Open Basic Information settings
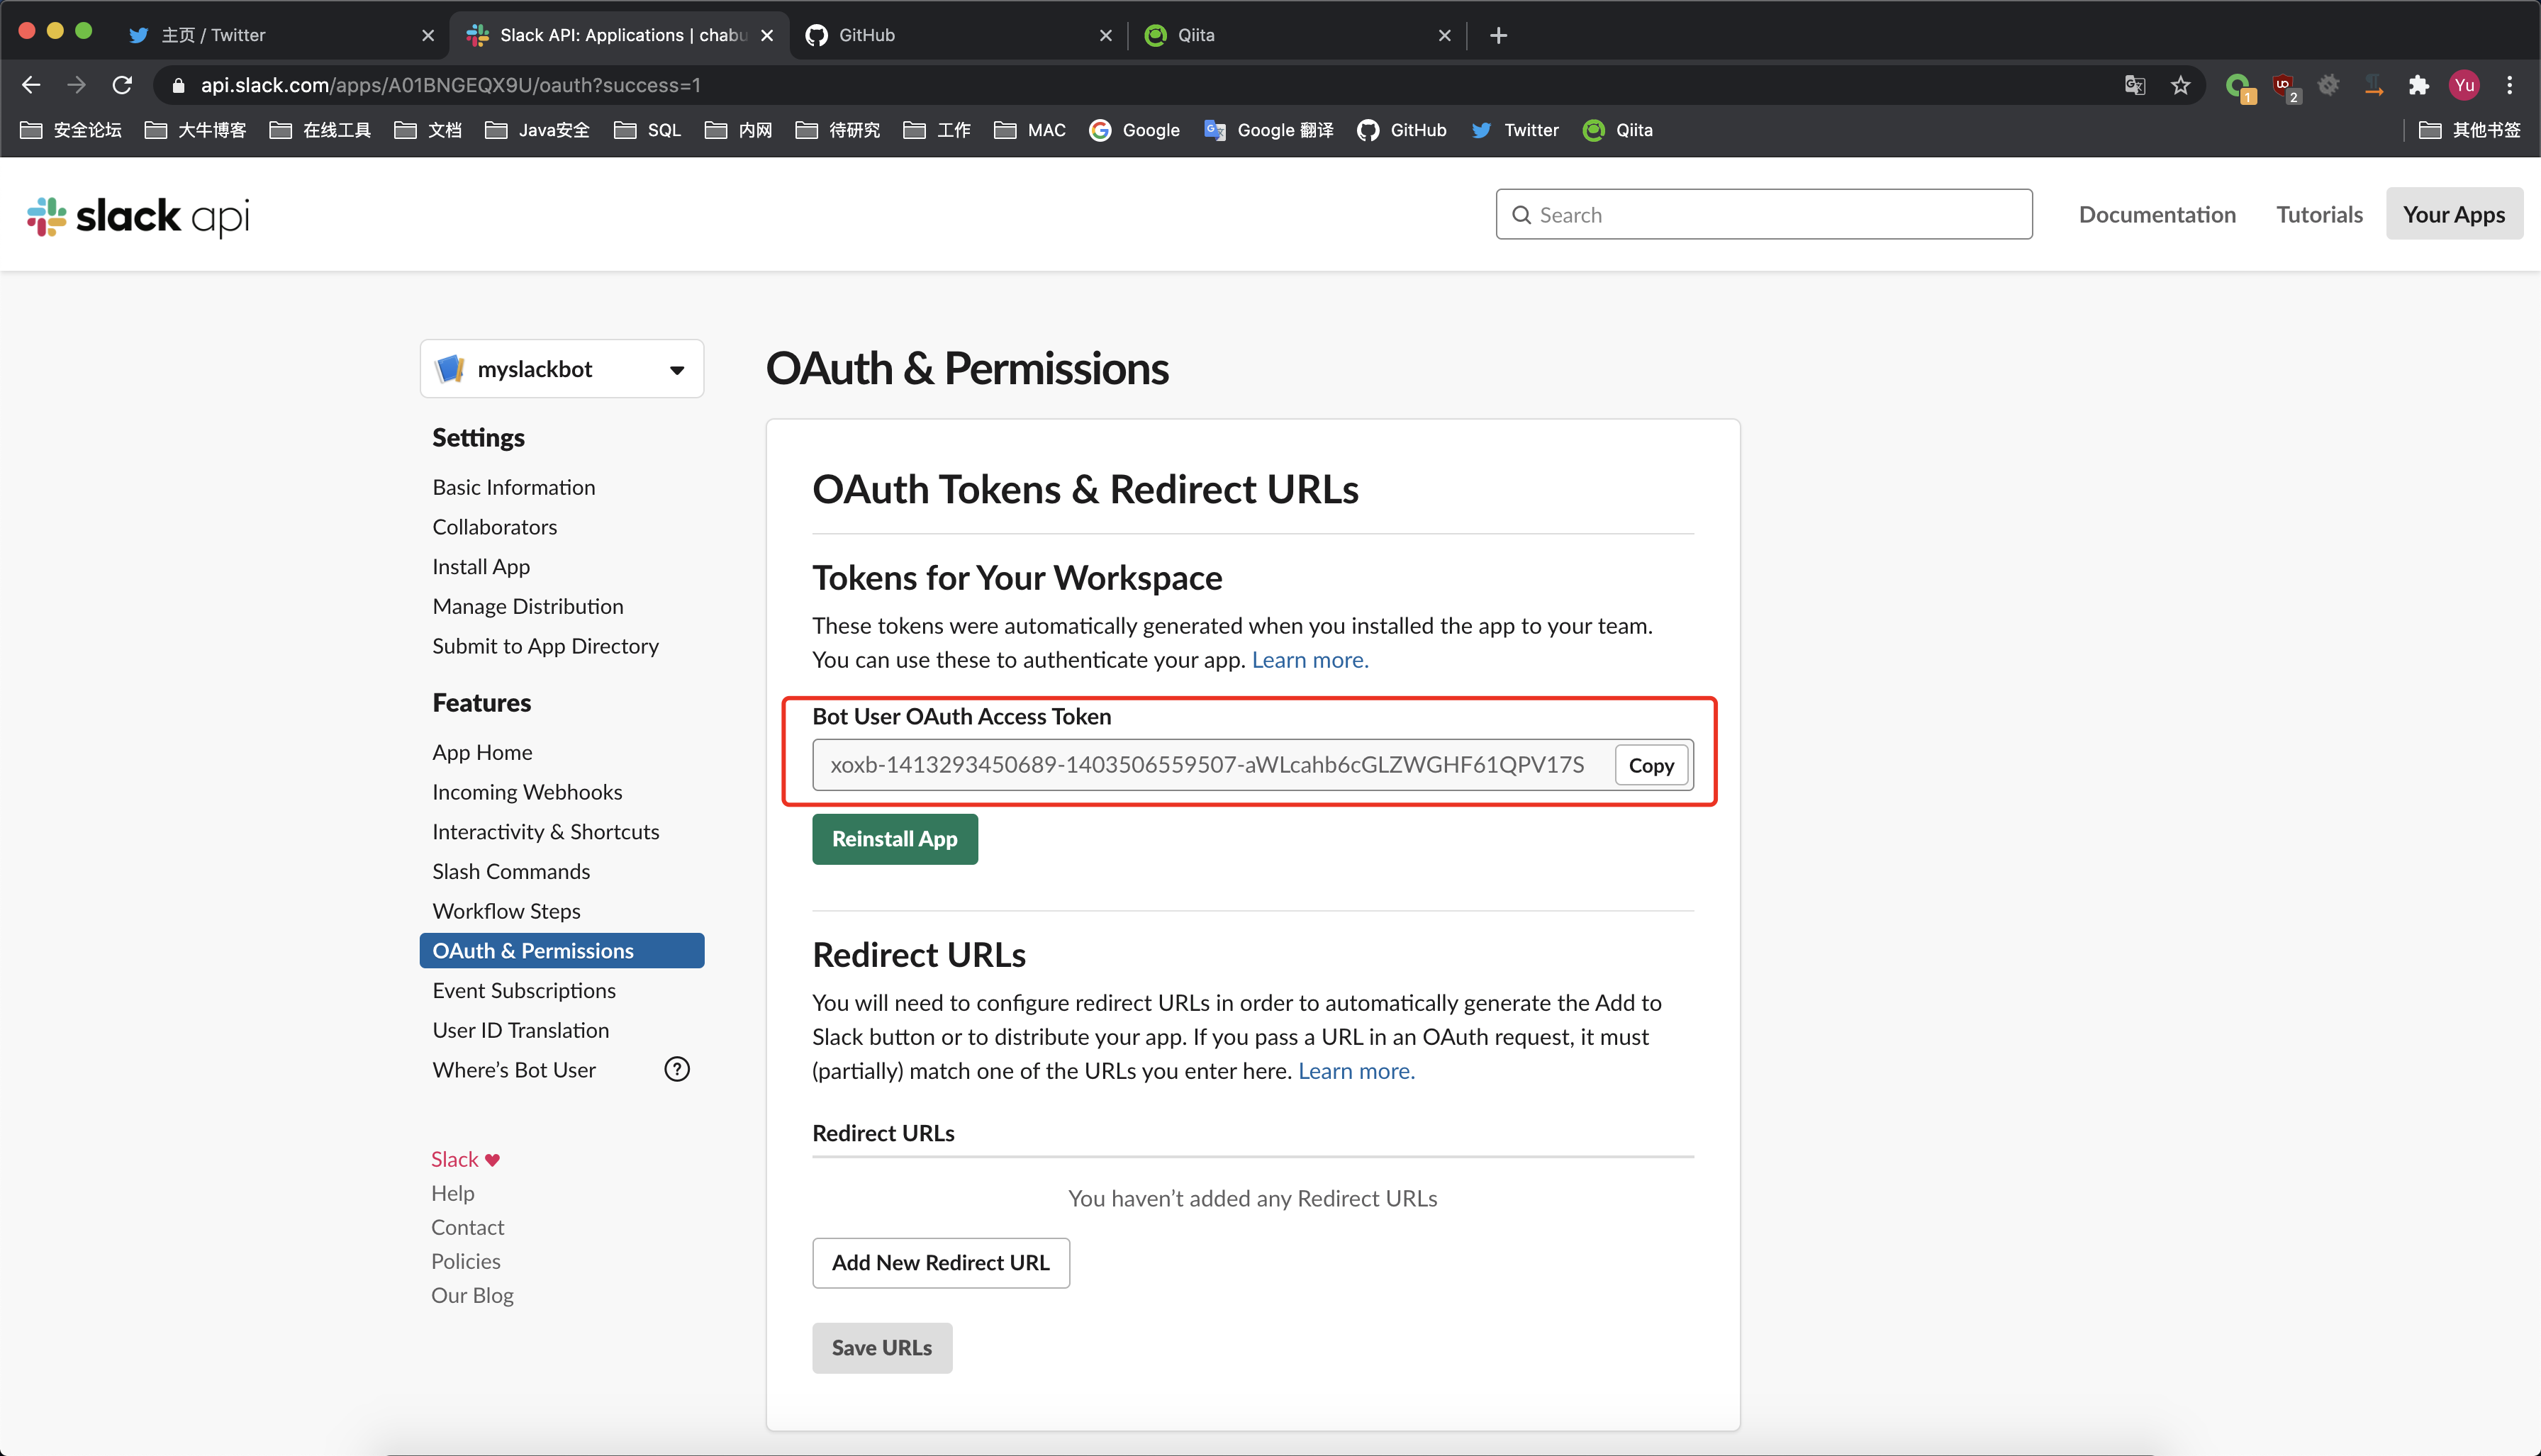2541x1456 pixels. click(x=514, y=487)
